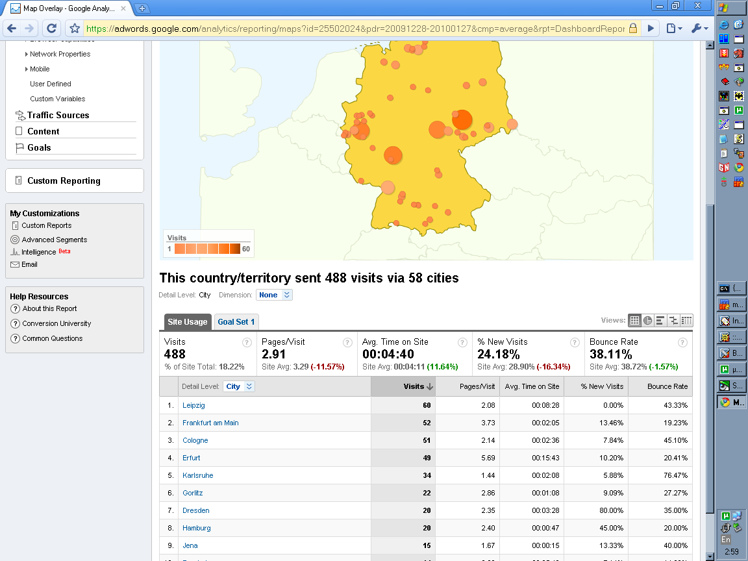Open the Leipzig city link

[193, 405]
